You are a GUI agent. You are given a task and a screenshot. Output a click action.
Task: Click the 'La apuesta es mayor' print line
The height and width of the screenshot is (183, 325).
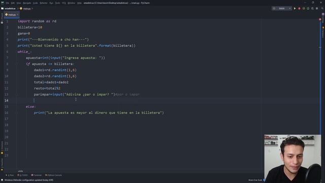[x=99, y=113]
